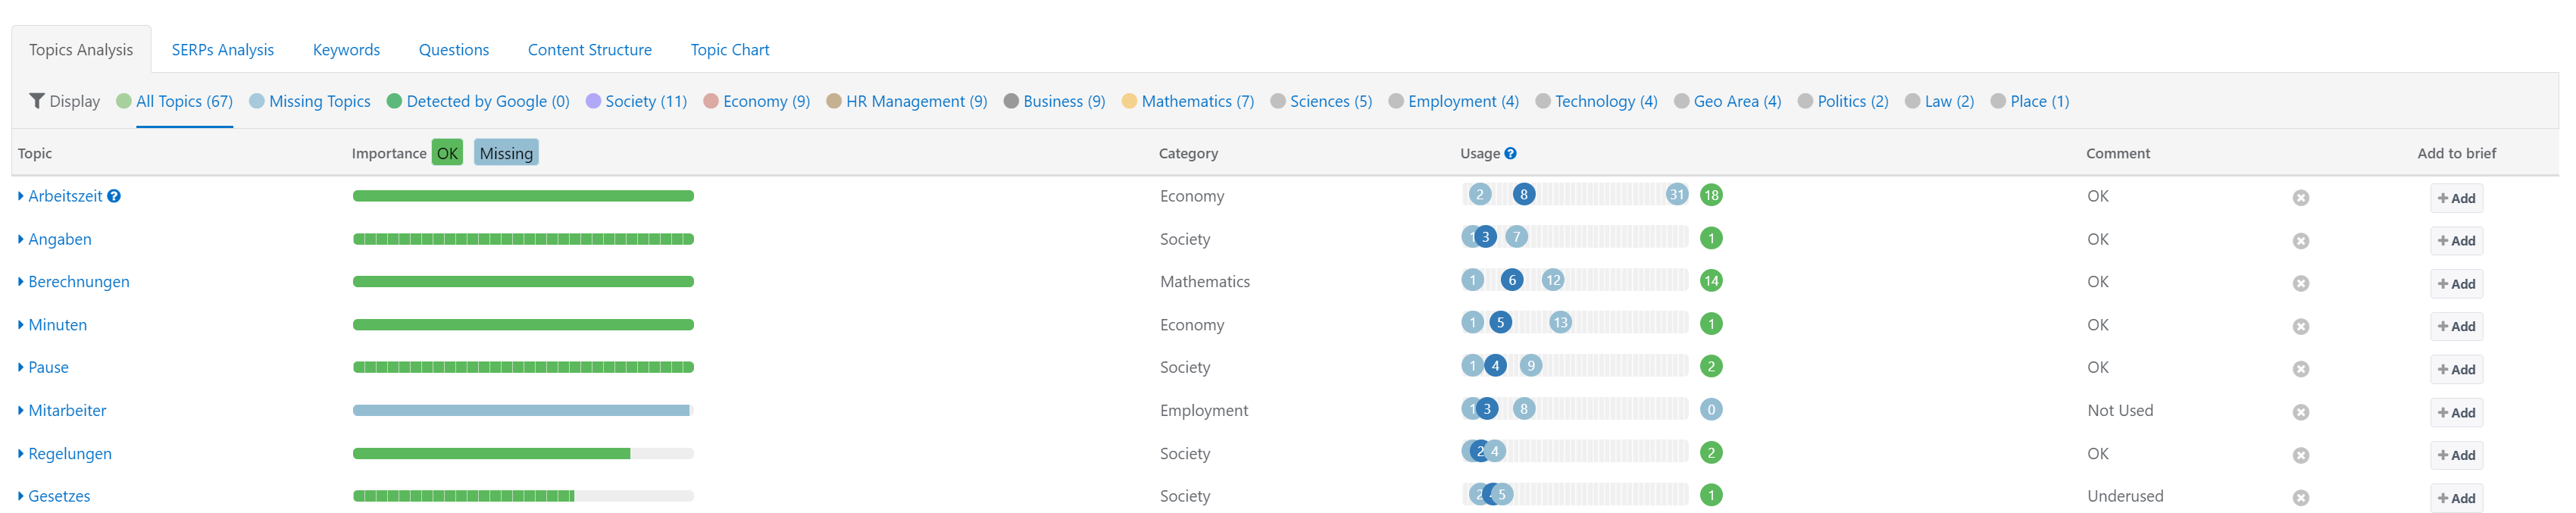Click the Display filter funnel icon
This screenshot has height=513, width=2576.
(37, 101)
